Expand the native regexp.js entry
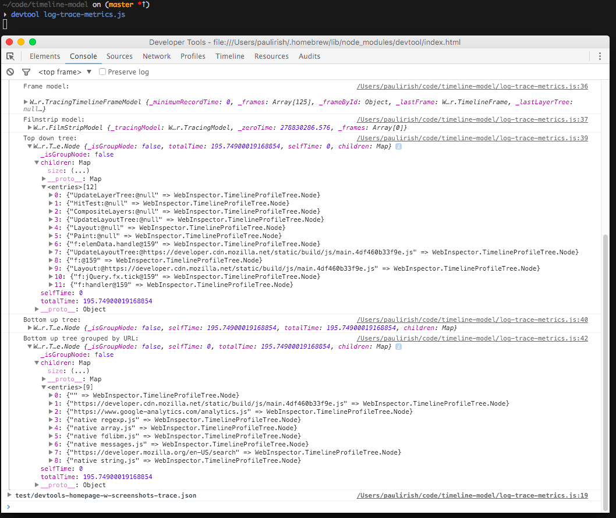Viewport: 616px width, 518px height. (x=51, y=420)
